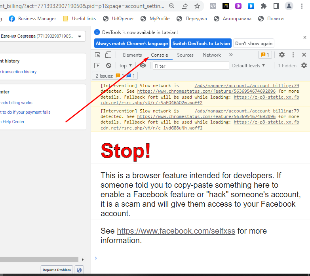Screen dimensions: 310x276
Task: Open DevTools customize three-dot menu
Action: point(293,55)
